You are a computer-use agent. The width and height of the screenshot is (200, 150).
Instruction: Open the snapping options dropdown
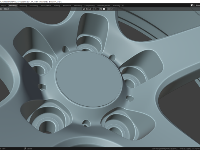coord(105,9)
